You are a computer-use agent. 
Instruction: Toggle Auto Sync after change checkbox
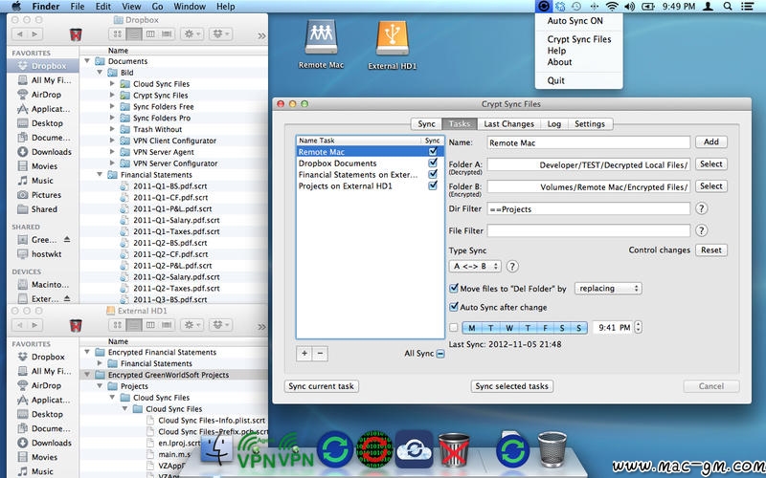click(x=454, y=307)
